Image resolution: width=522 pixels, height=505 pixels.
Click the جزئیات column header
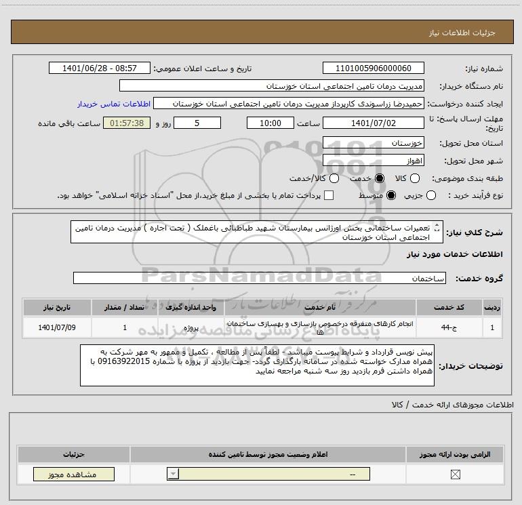coord(74,454)
